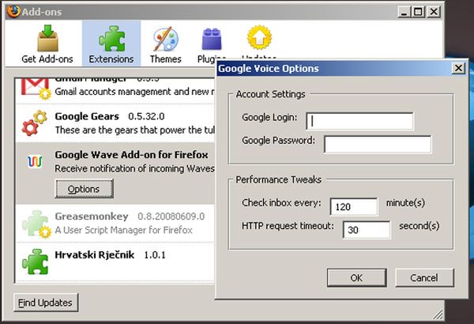Cancel the Google Voice Options dialog
The height and width of the screenshot is (324, 474).
[424, 277]
